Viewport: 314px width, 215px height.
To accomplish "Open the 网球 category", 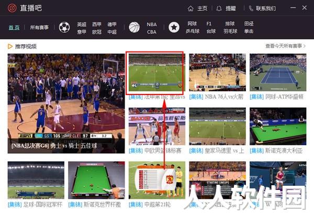I will pyautogui.click(x=192, y=24).
